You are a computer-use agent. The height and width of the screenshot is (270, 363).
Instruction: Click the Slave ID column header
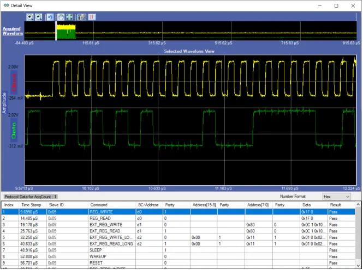click(56, 204)
